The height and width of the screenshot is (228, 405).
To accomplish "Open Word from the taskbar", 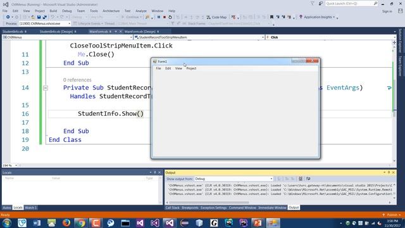I will tap(37, 222).
